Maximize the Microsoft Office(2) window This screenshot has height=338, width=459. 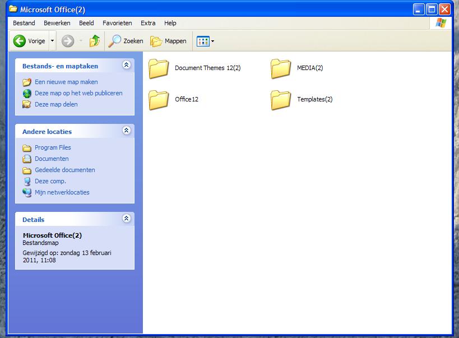432,10
